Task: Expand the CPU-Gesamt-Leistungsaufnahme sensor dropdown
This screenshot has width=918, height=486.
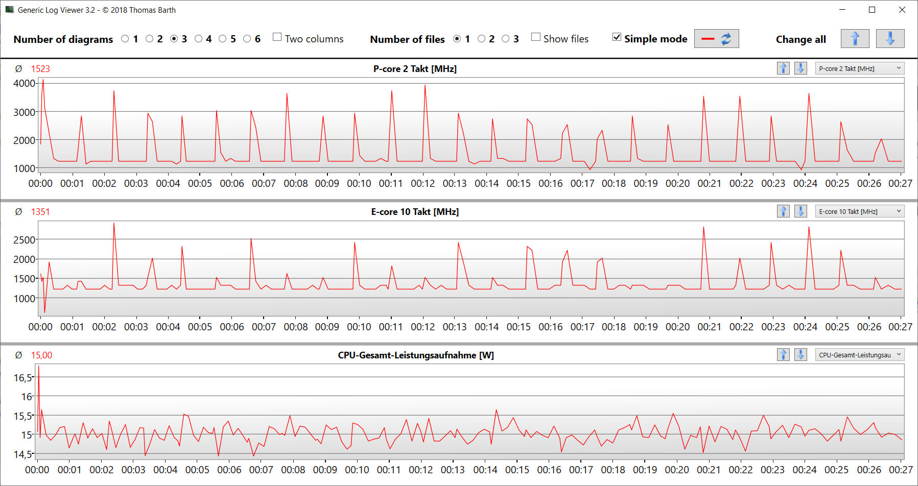Action: (859, 355)
